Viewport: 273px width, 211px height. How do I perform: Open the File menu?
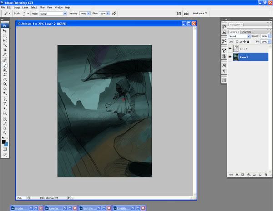[x=3, y=7]
